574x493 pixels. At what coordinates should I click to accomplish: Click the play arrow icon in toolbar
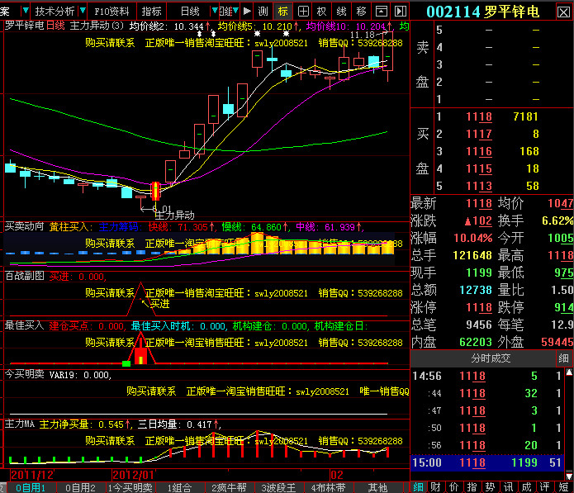click(247, 11)
